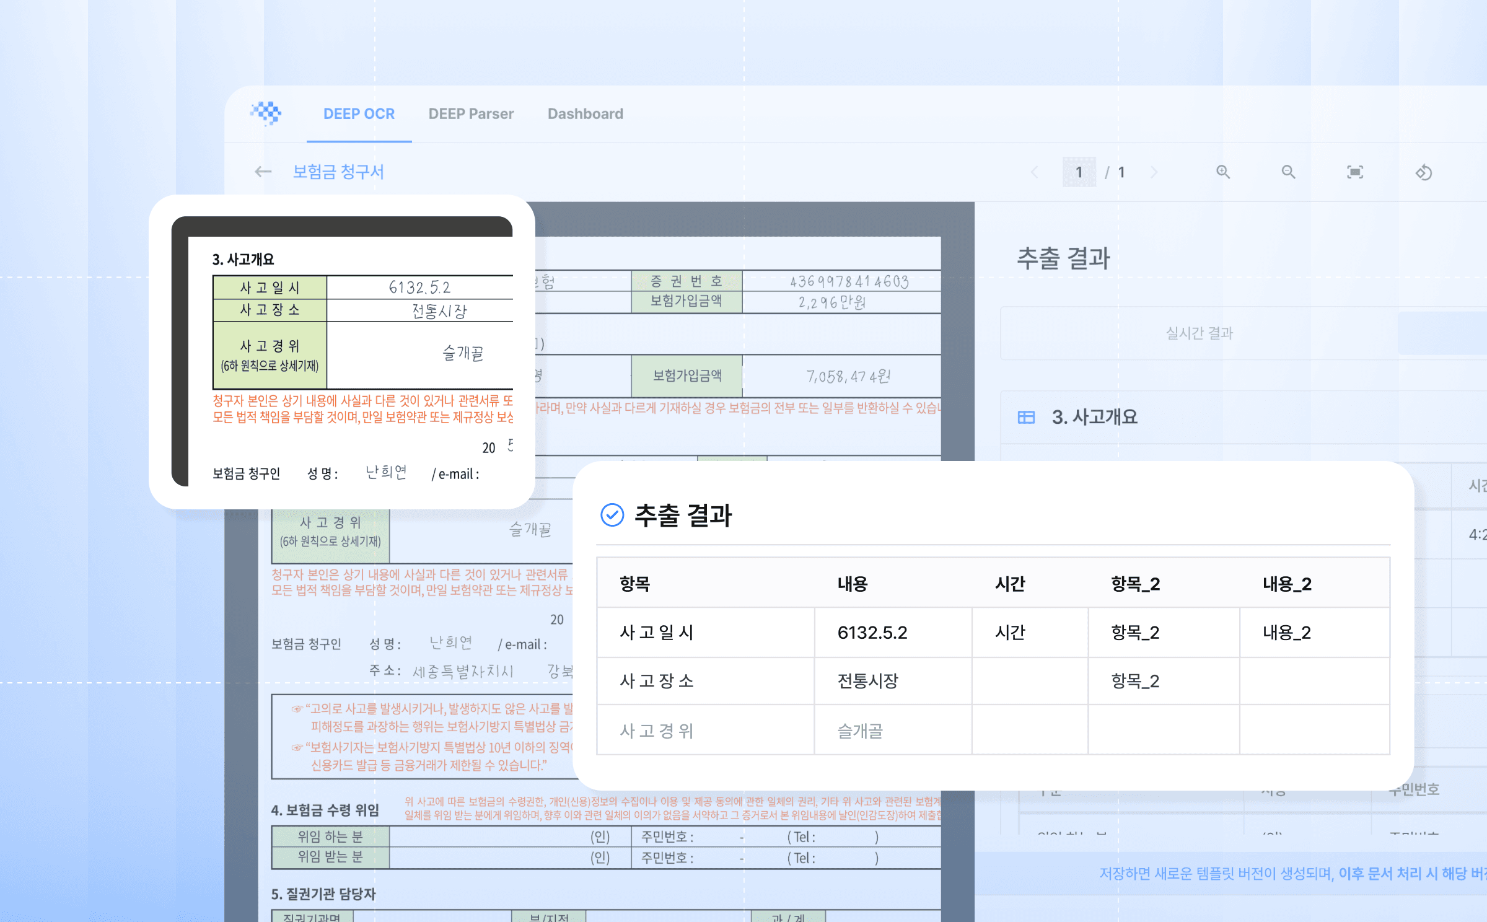Screen dimensions: 1487x922
Task: Click the 보험금 청구서 title link
Action: [x=338, y=172]
